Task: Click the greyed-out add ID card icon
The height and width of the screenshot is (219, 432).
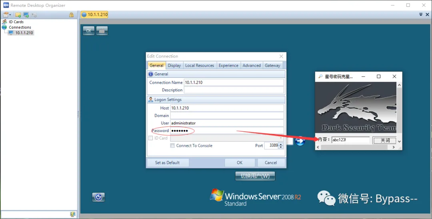Action: pyautogui.click(x=34, y=15)
